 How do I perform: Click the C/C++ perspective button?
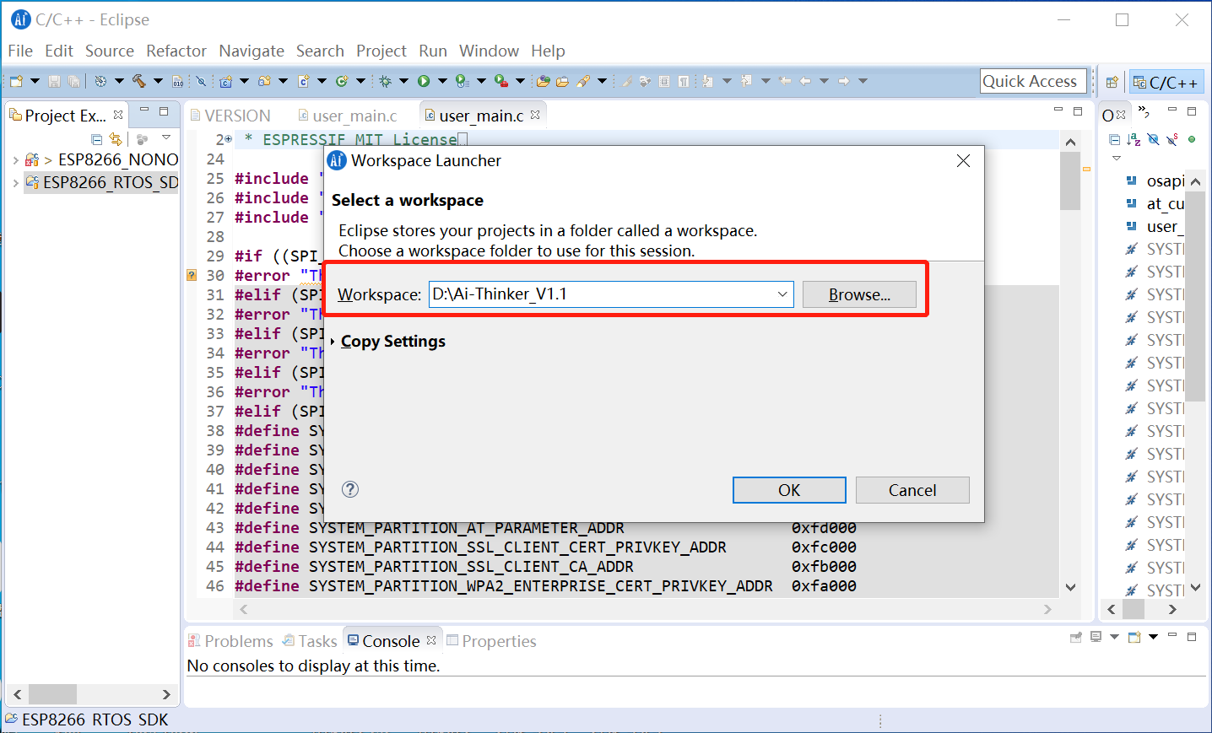click(x=1166, y=82)
